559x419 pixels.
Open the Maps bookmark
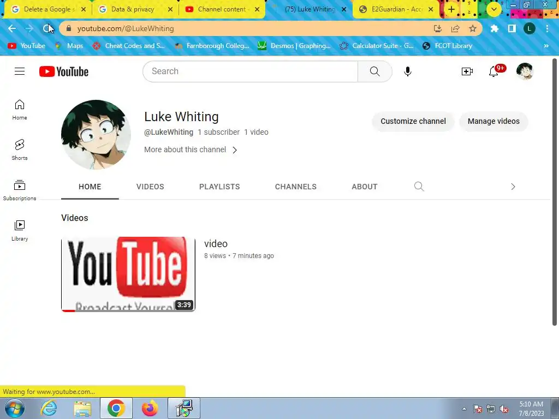pyautogui.click(x=69, y=46)
